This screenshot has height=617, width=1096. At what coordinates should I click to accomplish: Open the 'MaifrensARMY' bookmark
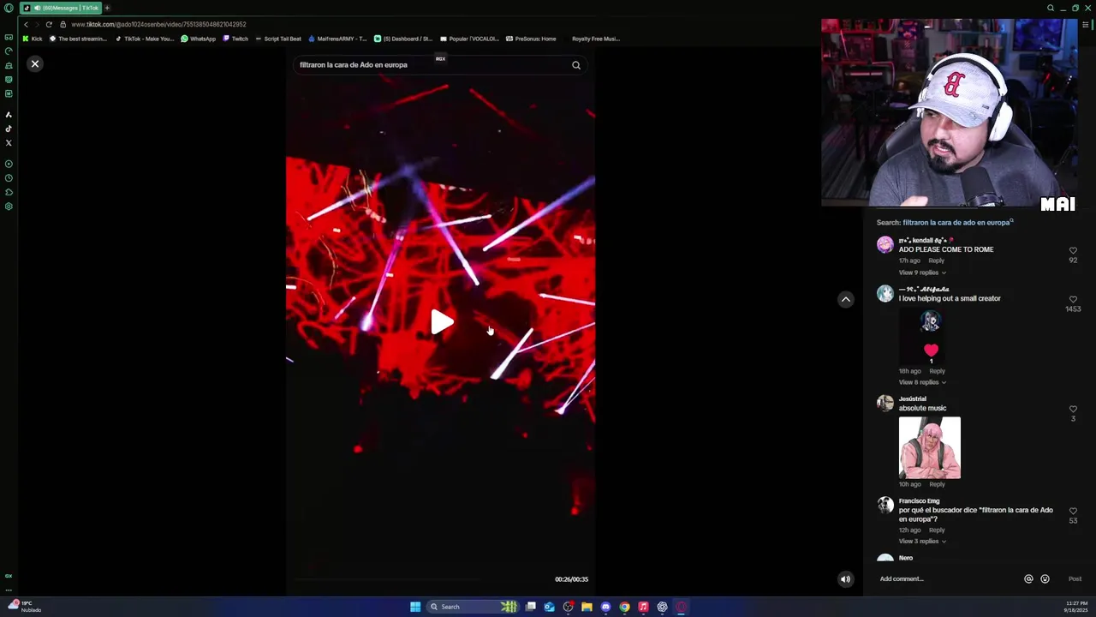pyautogui.click(x=337, y=39)
